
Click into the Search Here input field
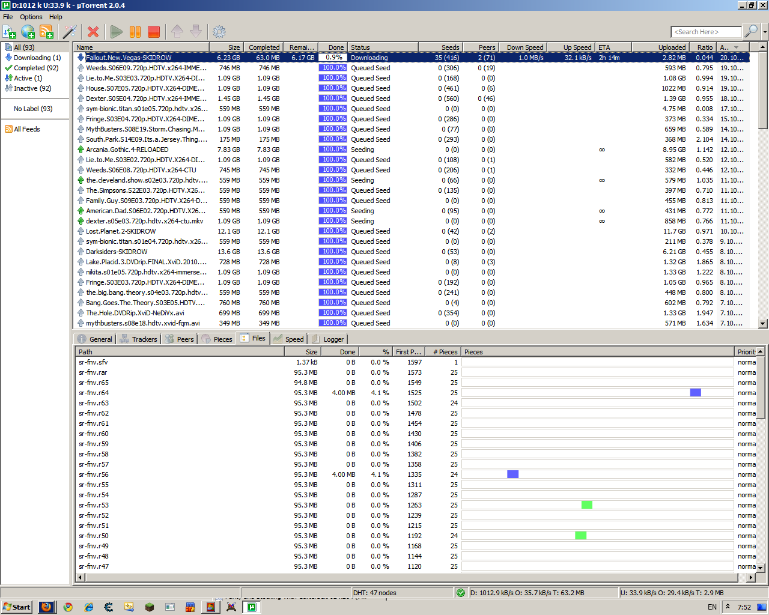pyautogui.click(x=706, y=32)
